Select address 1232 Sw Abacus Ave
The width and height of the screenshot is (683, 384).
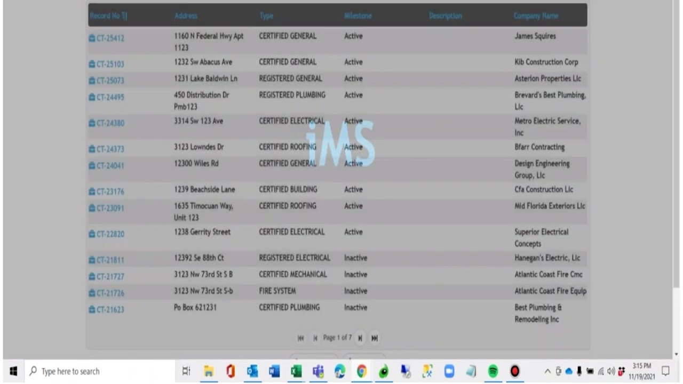click(203, 62)
